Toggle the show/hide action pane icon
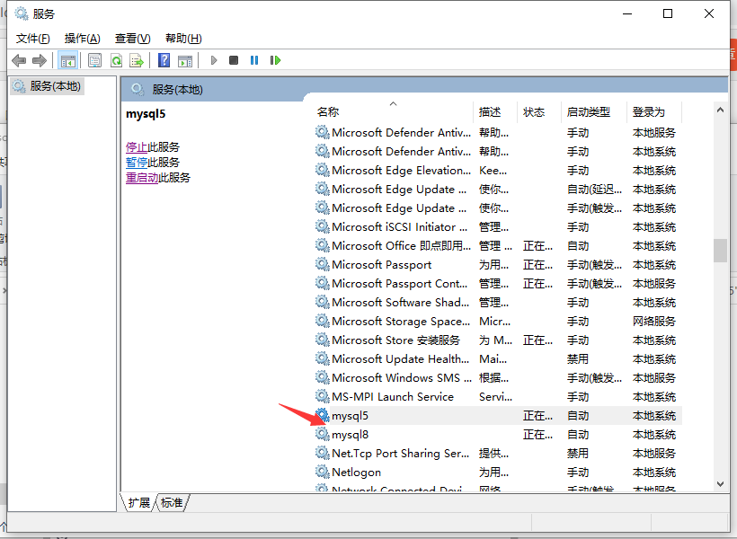This screenshot has height=539, width=737. point(185,60)
